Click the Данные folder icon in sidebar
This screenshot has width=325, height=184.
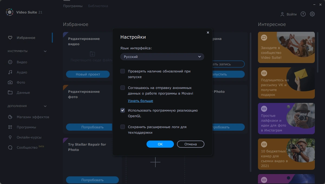coord(10,92)
